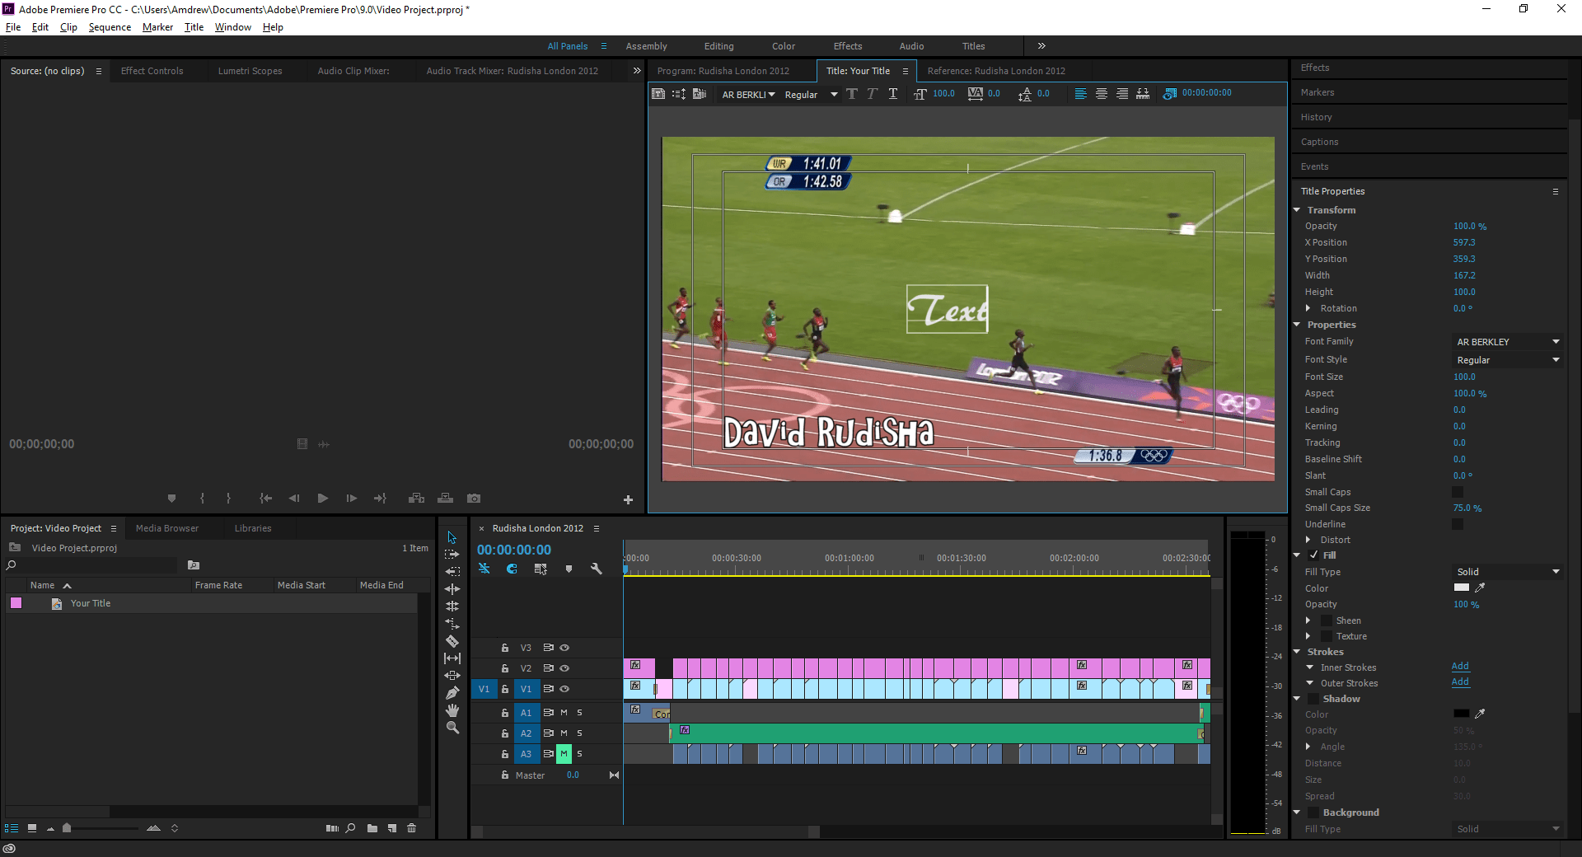This screenshot has height=857, width=1582.
Task: Center-align the title text
Action: tap(1102, 94)
